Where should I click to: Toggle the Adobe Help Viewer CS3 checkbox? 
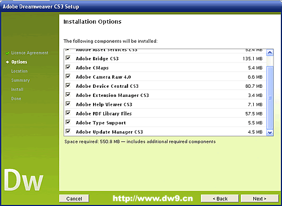(68, 104)
